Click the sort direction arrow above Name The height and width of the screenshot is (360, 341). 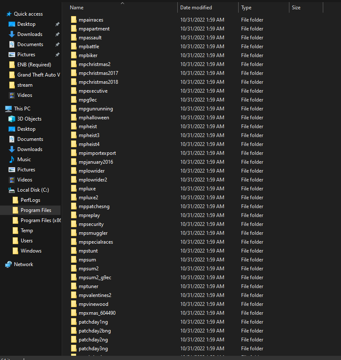tap(122, 3)
